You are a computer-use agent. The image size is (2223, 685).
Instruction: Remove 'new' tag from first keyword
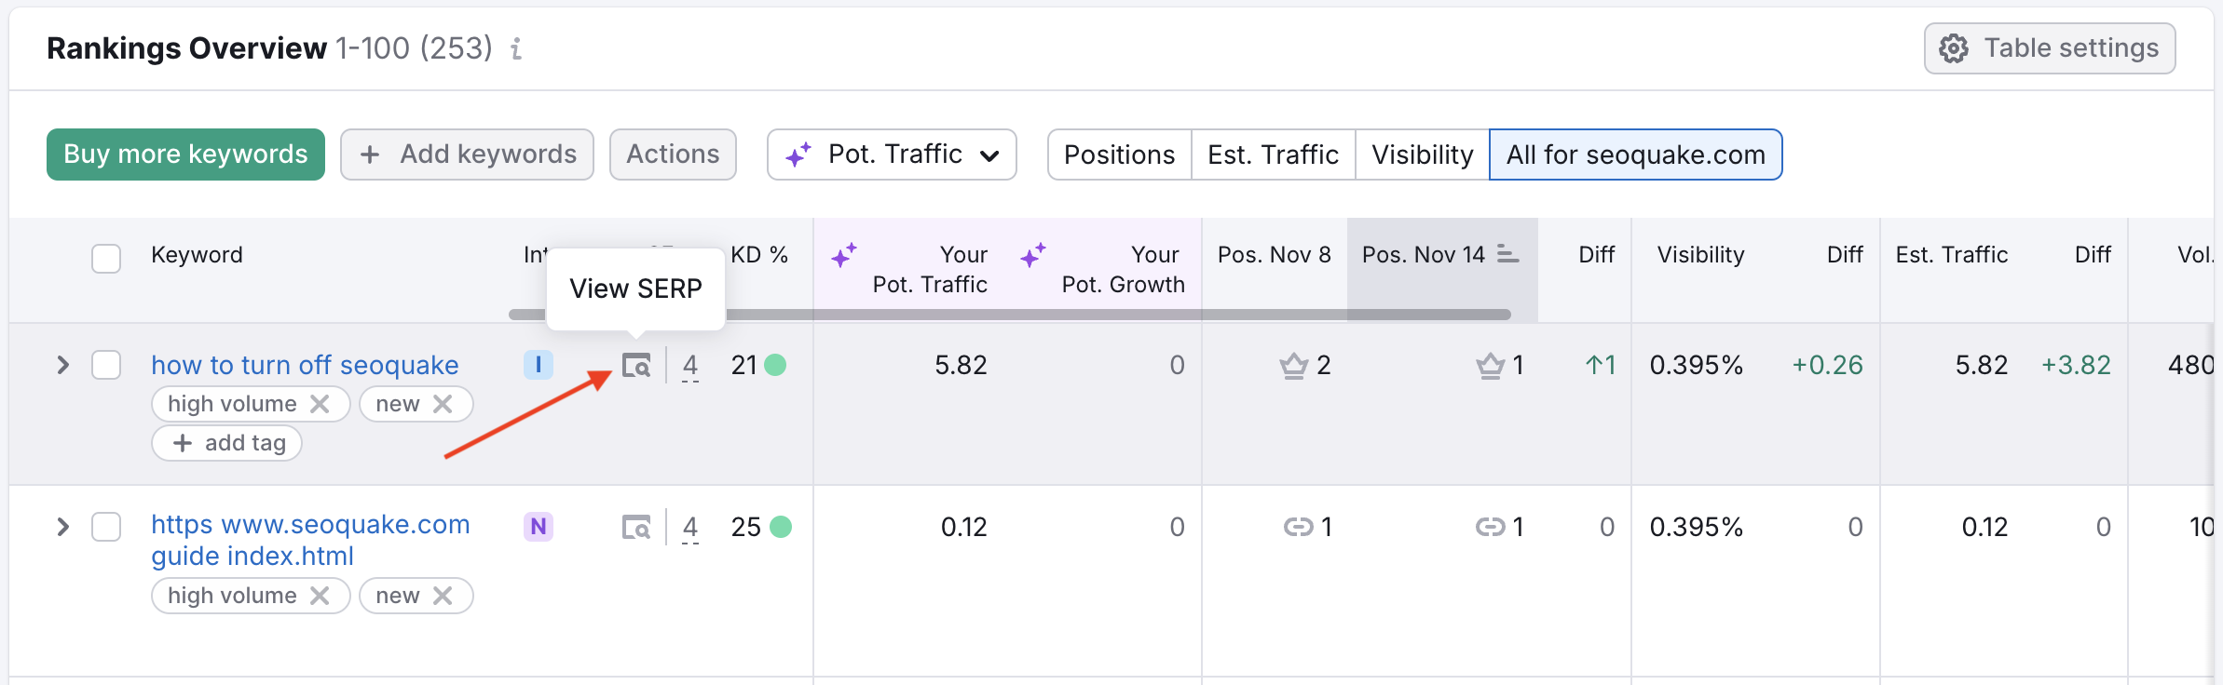coord(443,404)
